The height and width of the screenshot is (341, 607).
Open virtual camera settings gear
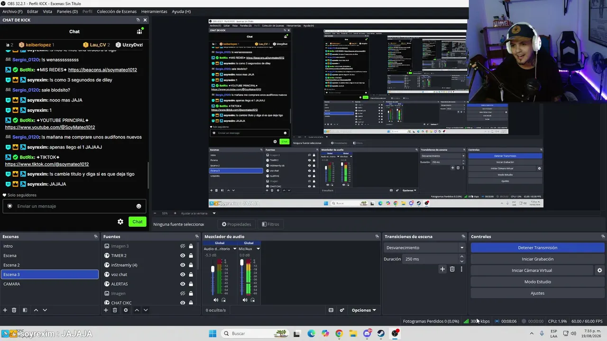coord(599,270)
